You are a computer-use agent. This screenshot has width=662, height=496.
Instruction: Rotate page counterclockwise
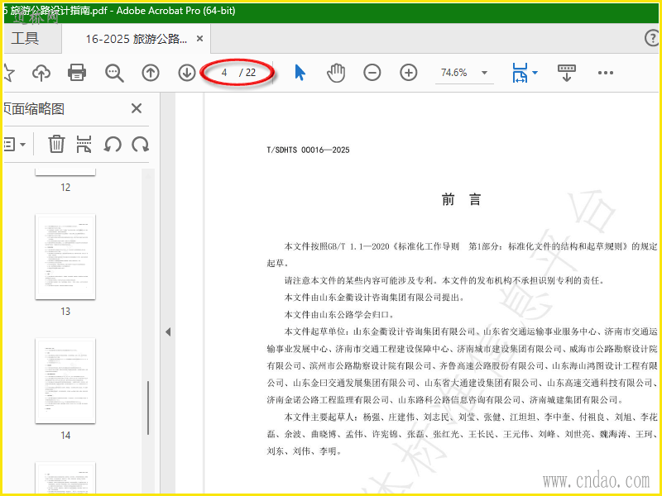113,144
